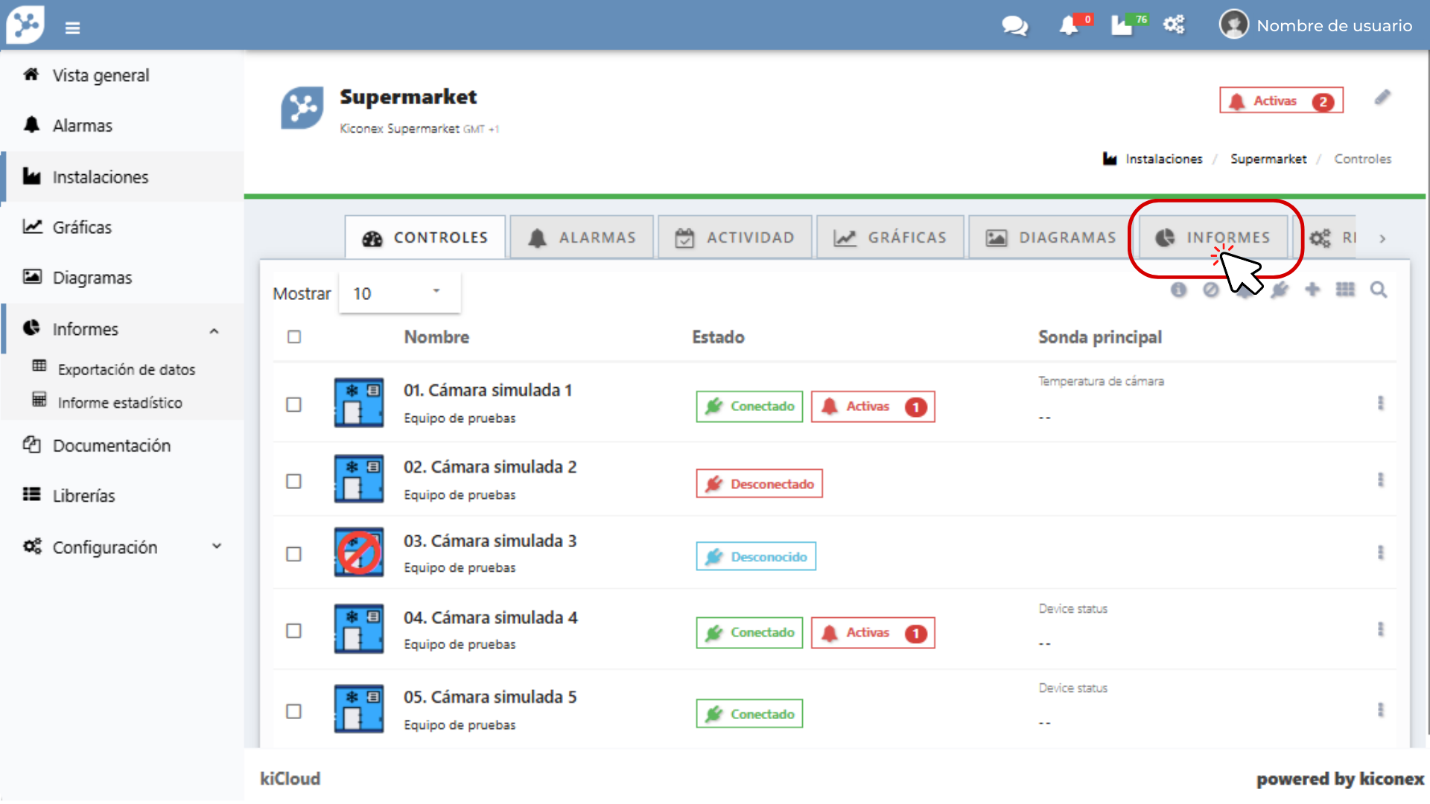Switch to the INFORMES tab
This screenshot has width=1430, height=804.
1213,237
